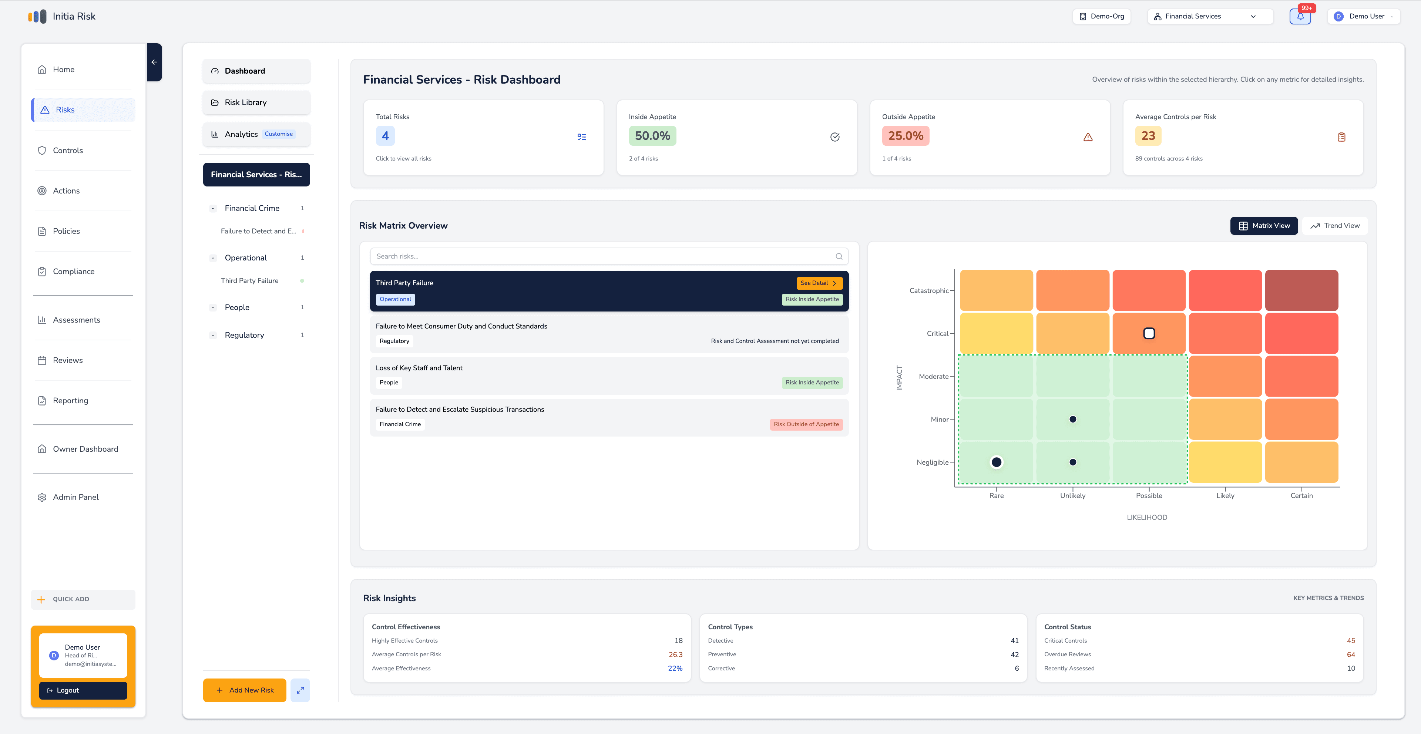Select the open square risk marker at Critical/Possible
Screen dimensions: 1421x734
pyautogui.click(x=1149, y=333)
